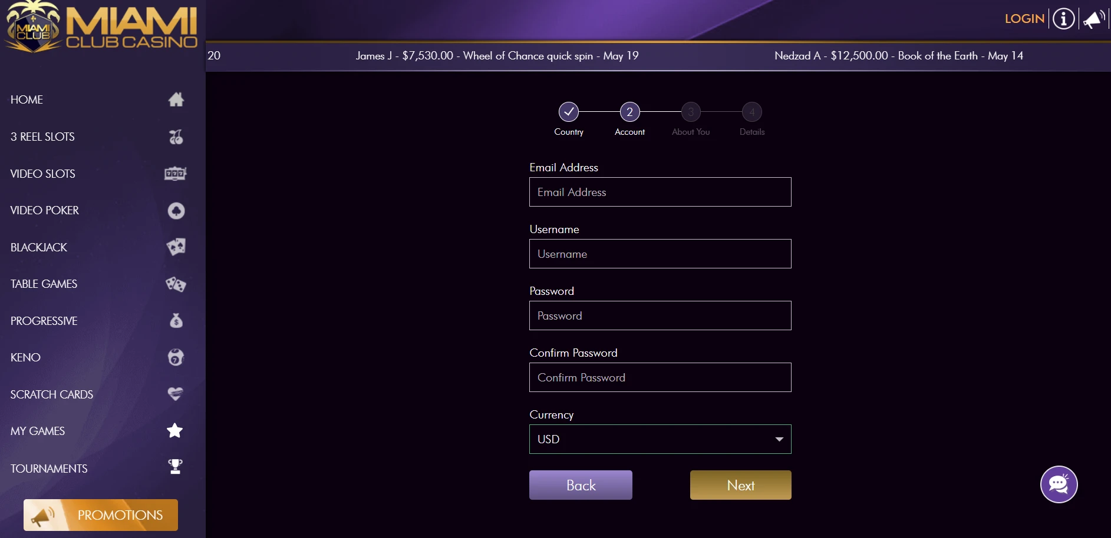Focus the Email Address input field
The width and height of the screenshot is (1111, 538).
660,192
